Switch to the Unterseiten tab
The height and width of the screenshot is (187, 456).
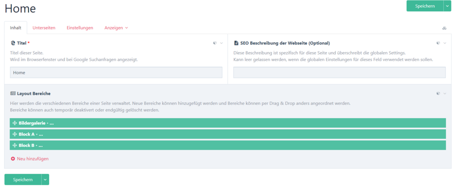pyautogui.click(x=44, y=28)
